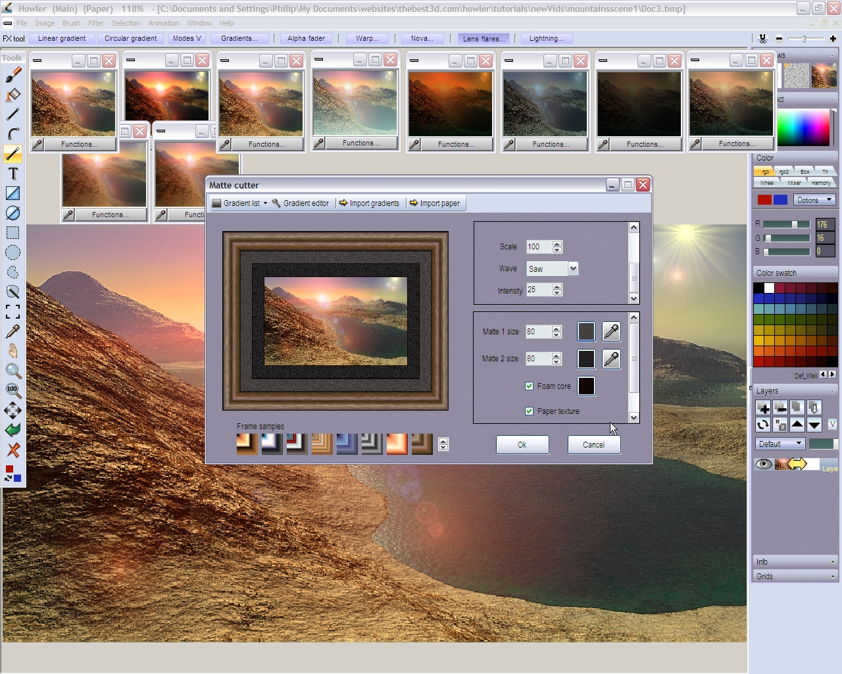Open the Default blend mode dropdown
Screen dimensions: 842x674
(780, 444)
